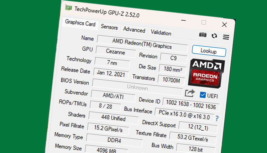Select the Graphics Card tab
This screenshot has width=267, height=153.
click(x=80, y=23)
